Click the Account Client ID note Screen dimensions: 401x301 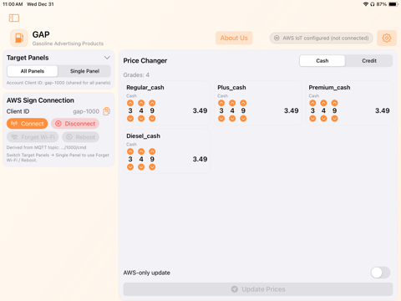(x=58, y=83)
